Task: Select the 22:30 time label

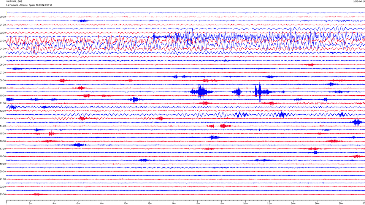Action: coord(3,187)
